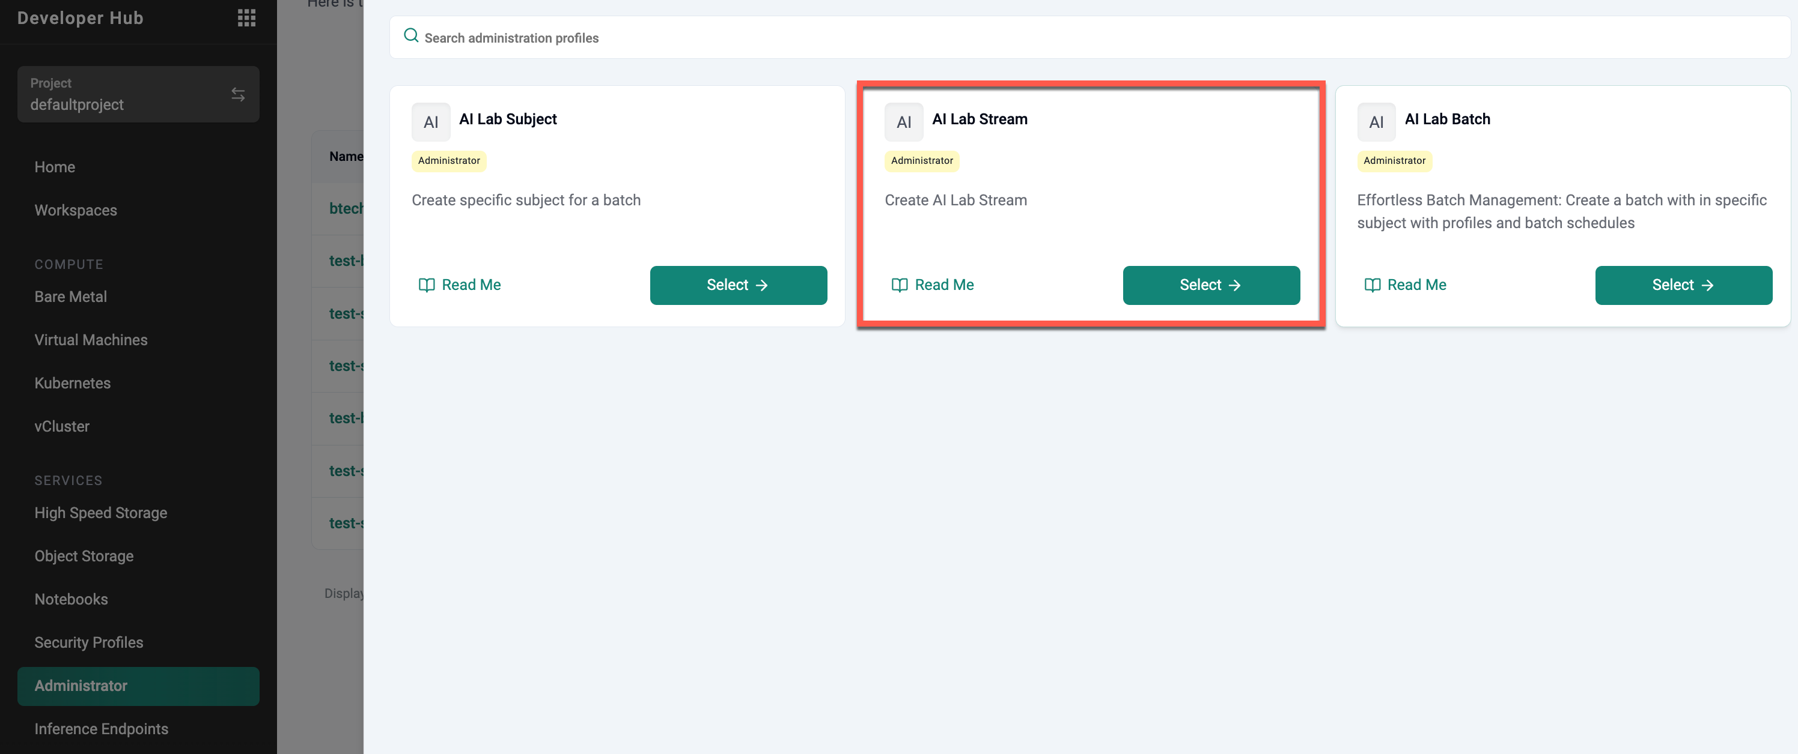This screenshot has height=754, width=1798.
Task: Open the apps grid icon beside Developer Hub
Action: click(246, 17)
